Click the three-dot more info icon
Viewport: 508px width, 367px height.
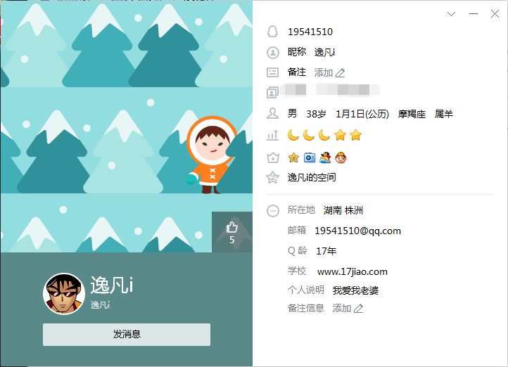pyautogui.click(x=273, y=211)
